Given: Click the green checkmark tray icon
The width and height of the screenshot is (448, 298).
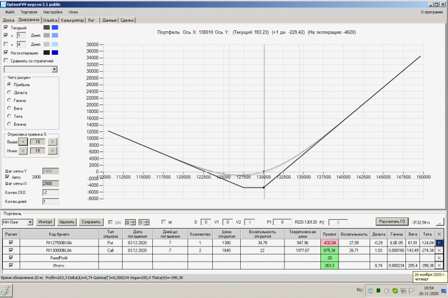Looking at the screenshot, I should point(395,291).
